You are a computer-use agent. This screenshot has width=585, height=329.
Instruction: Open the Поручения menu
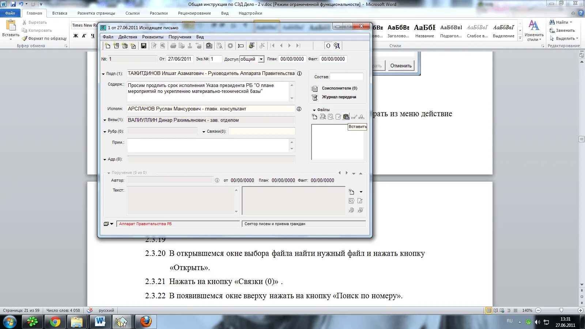point(180,37)
